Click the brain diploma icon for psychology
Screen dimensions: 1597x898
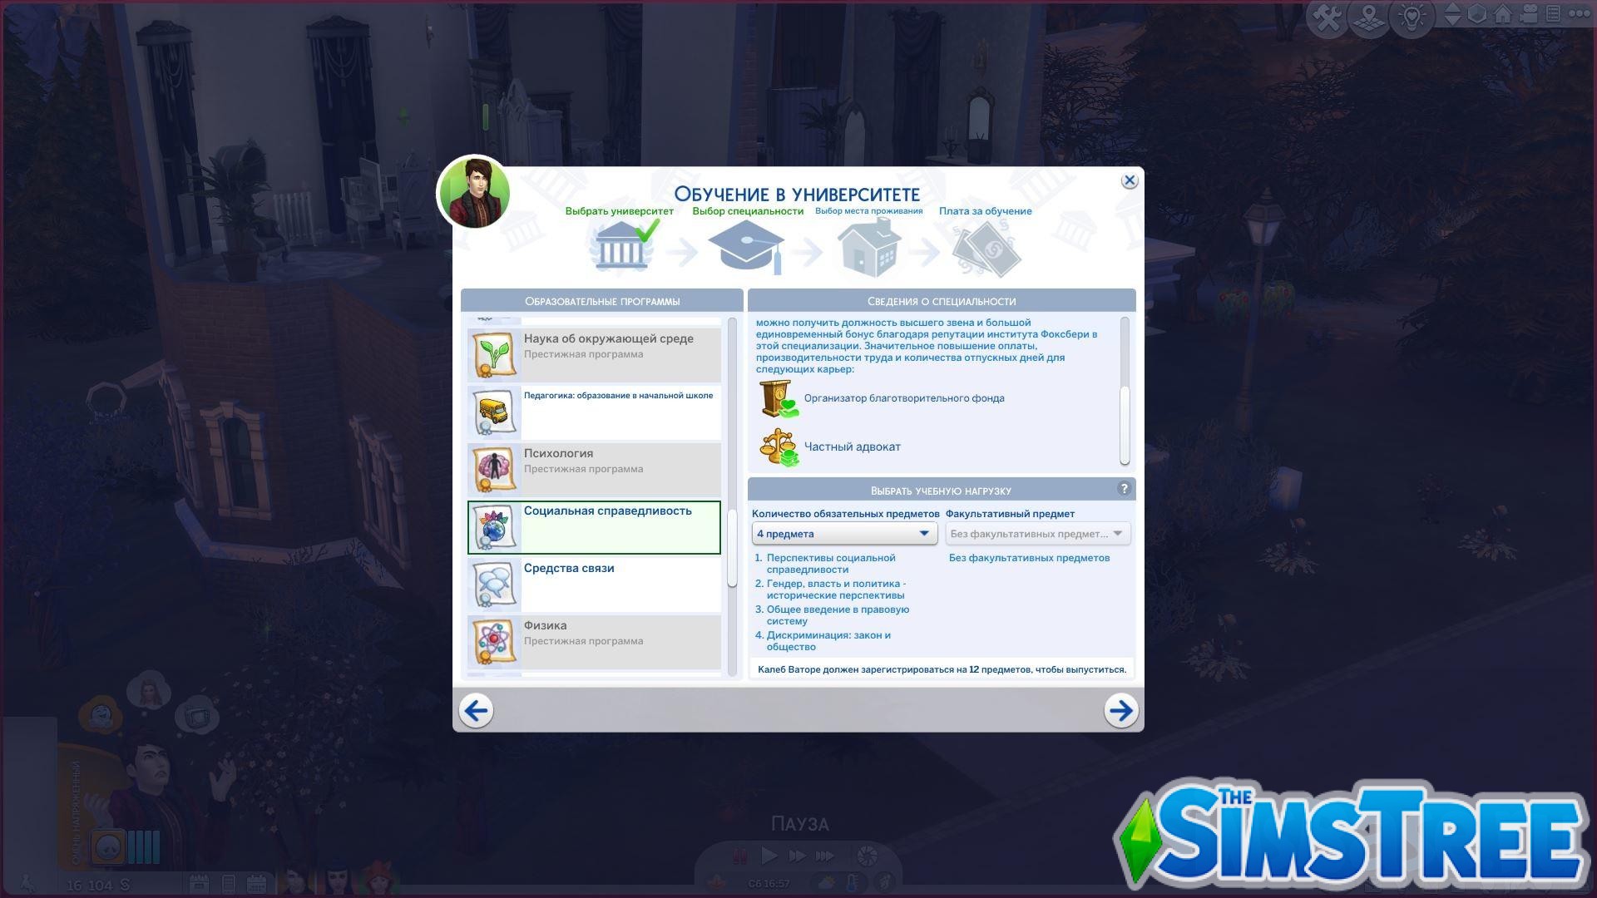point(494,470)
